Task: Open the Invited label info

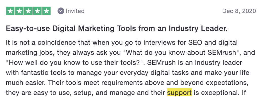Action: (75, 11)
